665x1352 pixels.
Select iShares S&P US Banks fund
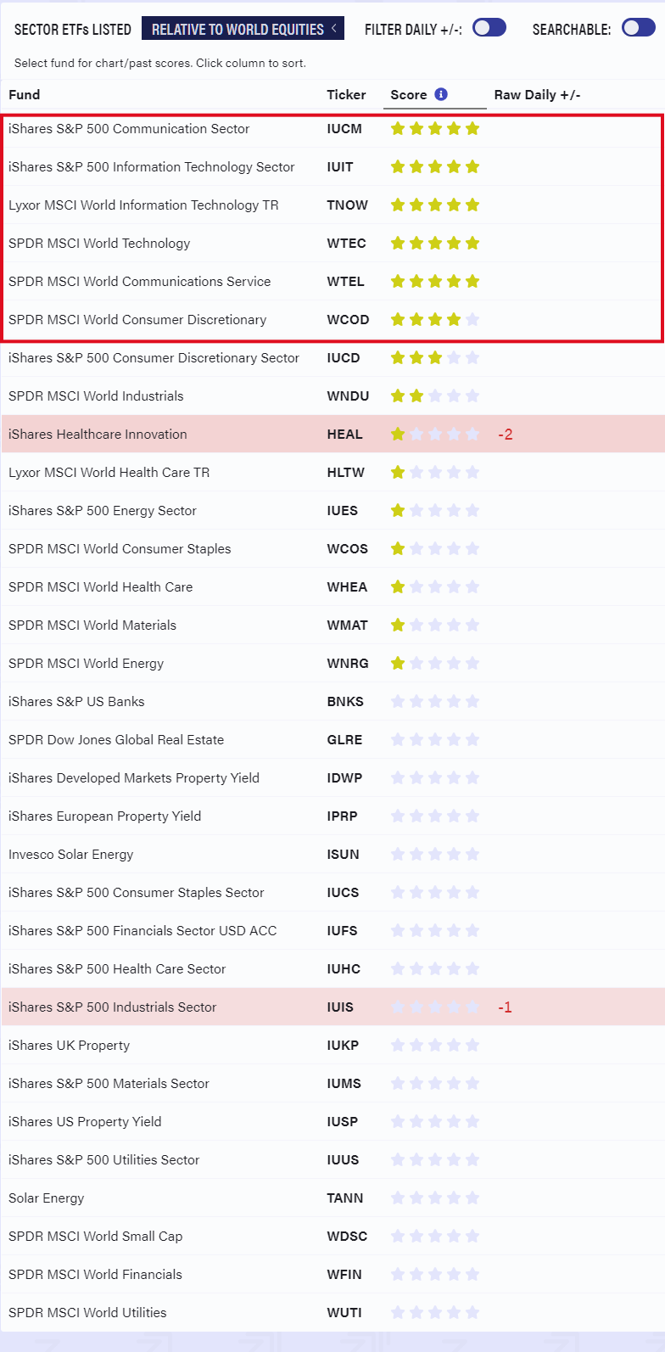pyautogui.click(x=76, y=702)
